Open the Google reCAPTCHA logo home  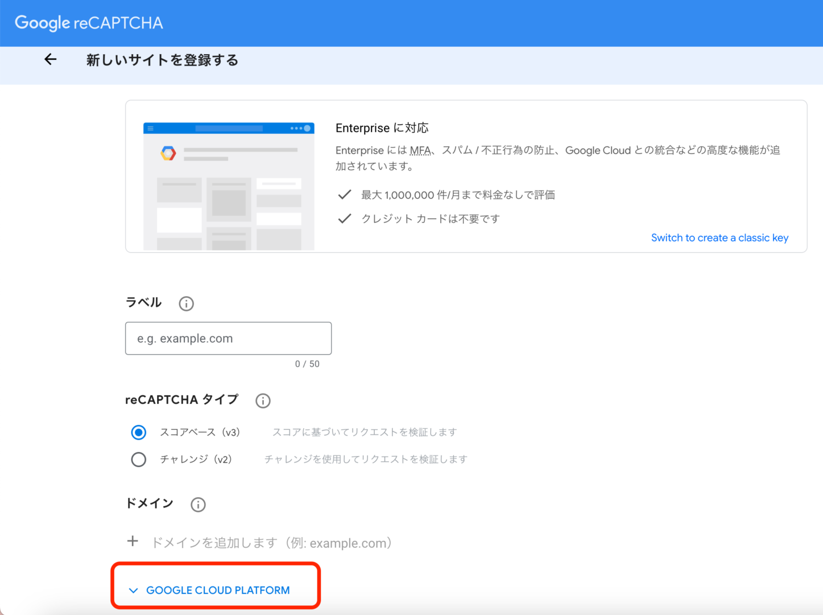[x=89, y=23]
